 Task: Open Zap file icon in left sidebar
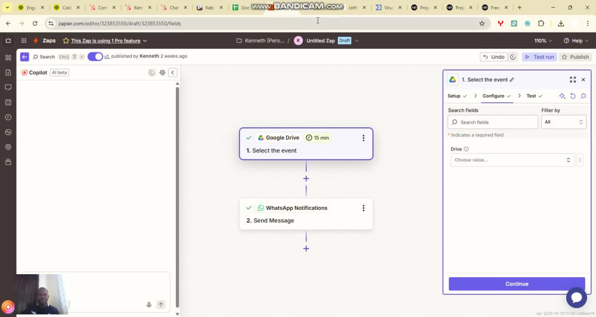8,73
